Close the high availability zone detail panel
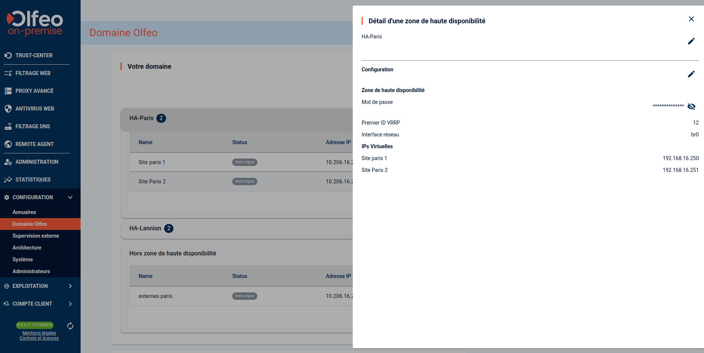This screenshot has width=704, height=353. [x=691, y=19]
